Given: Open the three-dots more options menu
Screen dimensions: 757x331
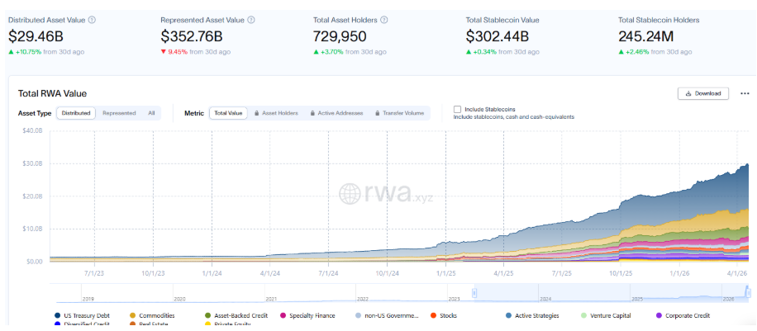Looking at the screenshot, I should [745, 93].
